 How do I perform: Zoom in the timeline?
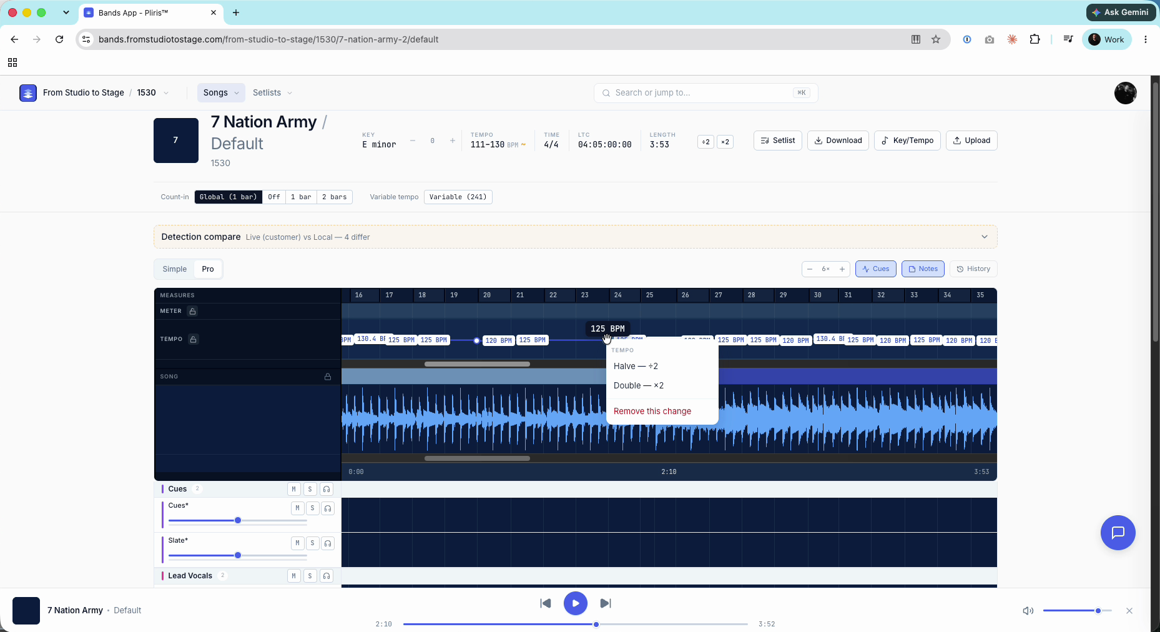[842, 269]
